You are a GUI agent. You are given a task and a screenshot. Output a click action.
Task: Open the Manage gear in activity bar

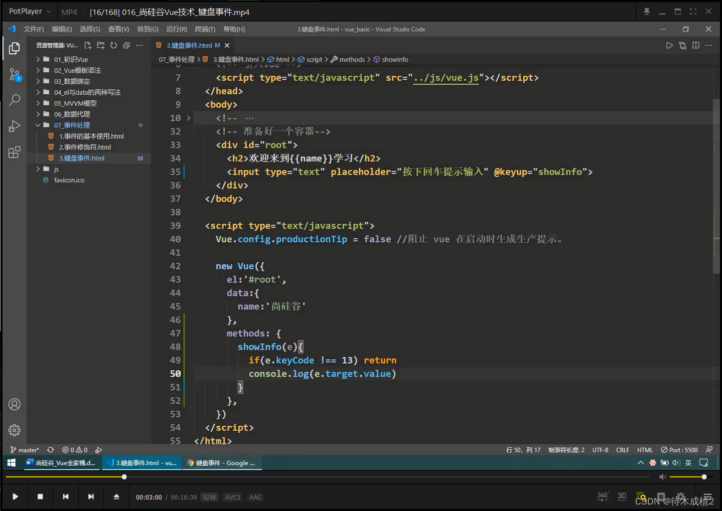coord(14,430)
